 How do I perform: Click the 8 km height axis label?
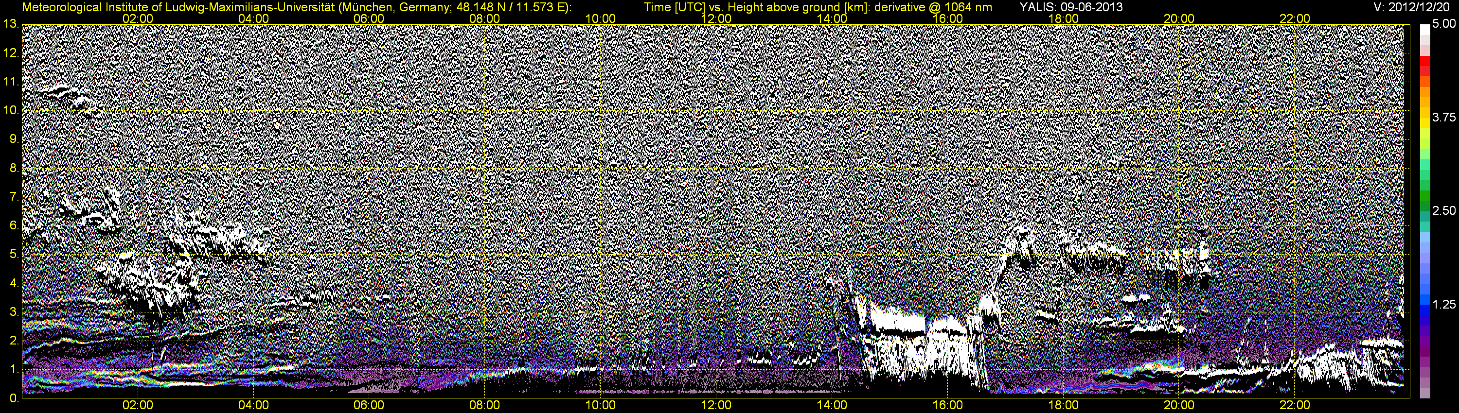(x=14, y=169)
